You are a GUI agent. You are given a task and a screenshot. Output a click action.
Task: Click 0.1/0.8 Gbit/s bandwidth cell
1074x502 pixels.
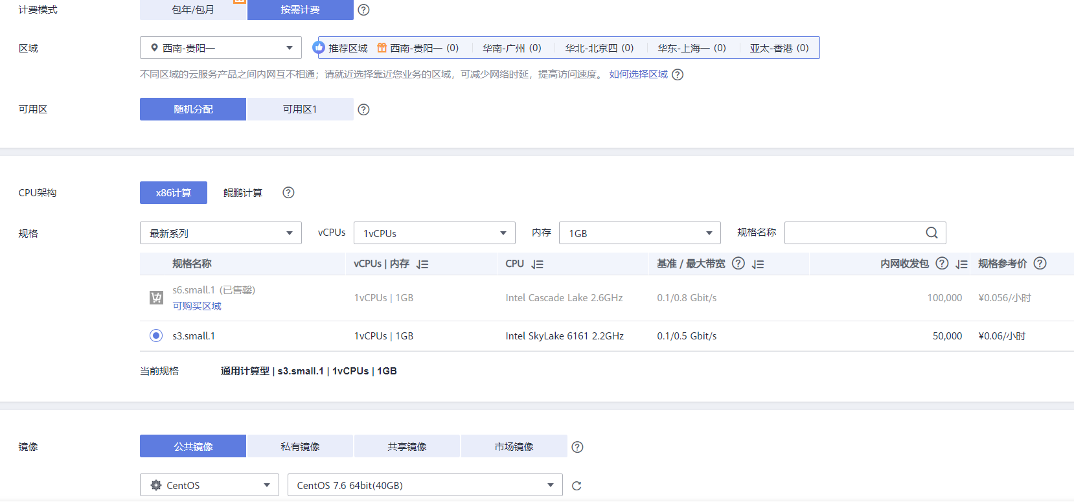pyautogui.click(x=687, y=298)
